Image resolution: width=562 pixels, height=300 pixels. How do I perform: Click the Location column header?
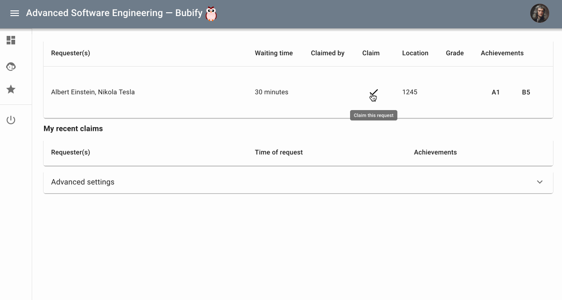[415, 53]
